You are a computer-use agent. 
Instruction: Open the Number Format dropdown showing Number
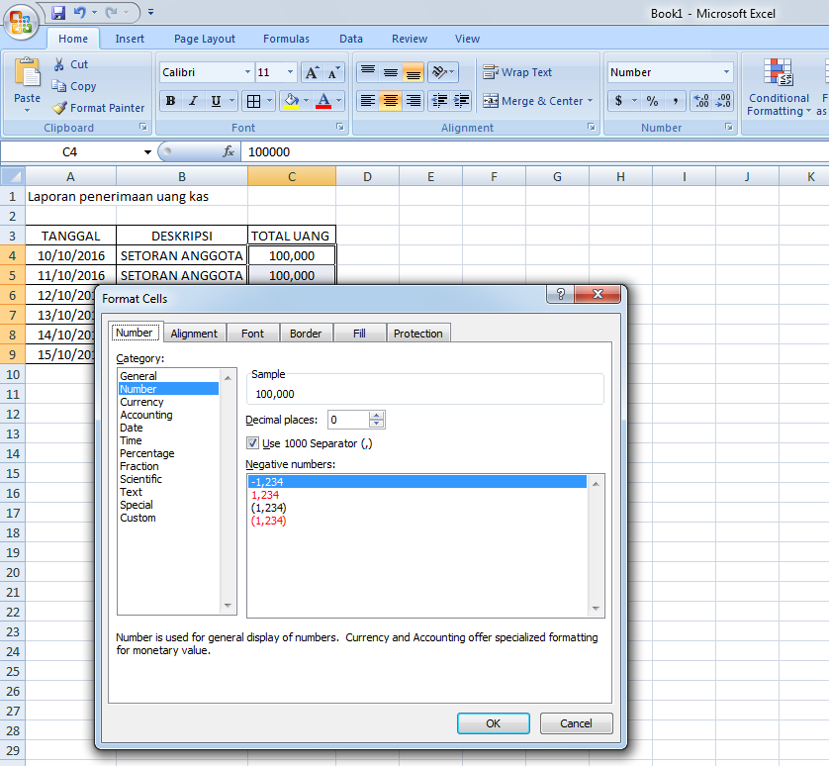coord(725,71)
